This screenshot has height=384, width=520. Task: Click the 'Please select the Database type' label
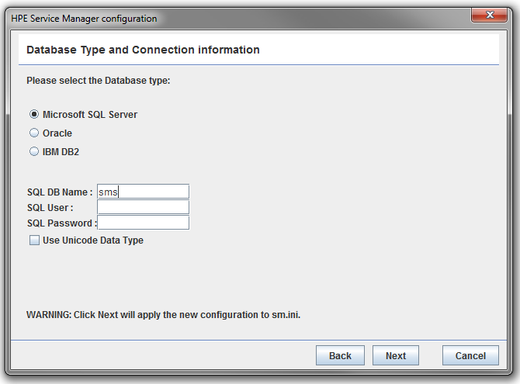pos(98,81)
